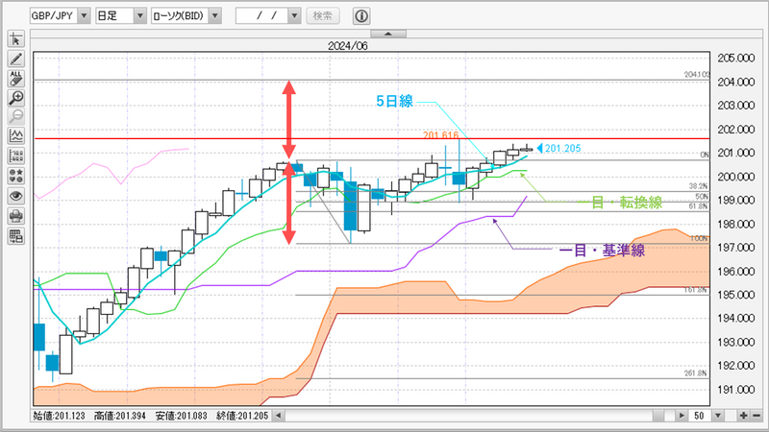Select the crosshair cursor tool

(x=15, y=39)
